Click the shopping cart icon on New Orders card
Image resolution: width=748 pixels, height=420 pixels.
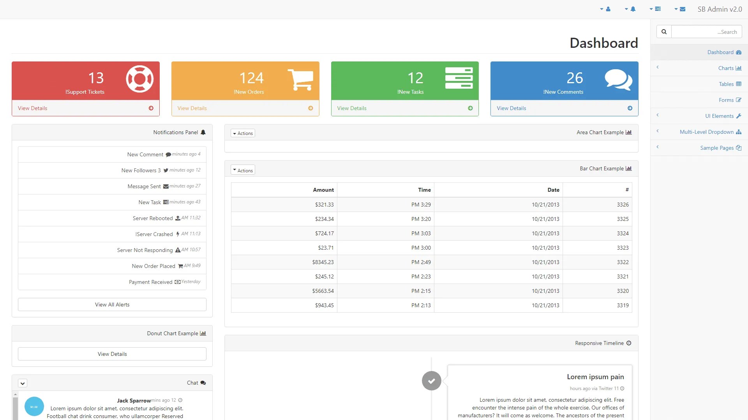click(x=300, y=79)
